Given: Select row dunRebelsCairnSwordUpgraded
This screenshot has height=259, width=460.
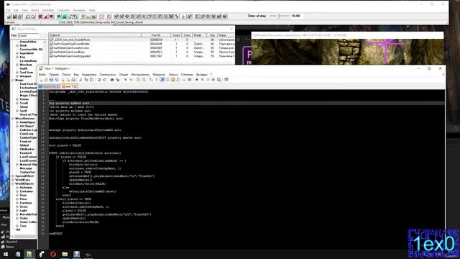Looking at the screenshot, I should [142, 56].
